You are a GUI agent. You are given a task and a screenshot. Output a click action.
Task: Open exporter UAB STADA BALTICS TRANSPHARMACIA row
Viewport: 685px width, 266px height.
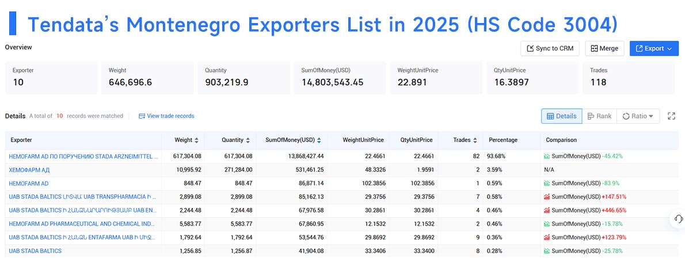click(83, 196)
